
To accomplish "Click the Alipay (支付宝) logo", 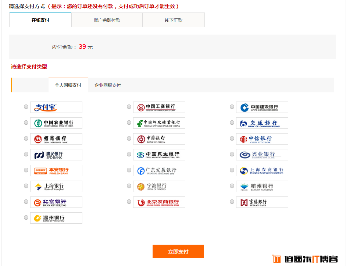I will tap(56, 107).
